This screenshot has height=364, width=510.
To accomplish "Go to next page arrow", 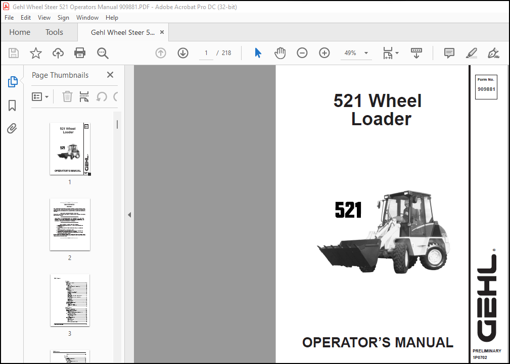I will [183, 53].
